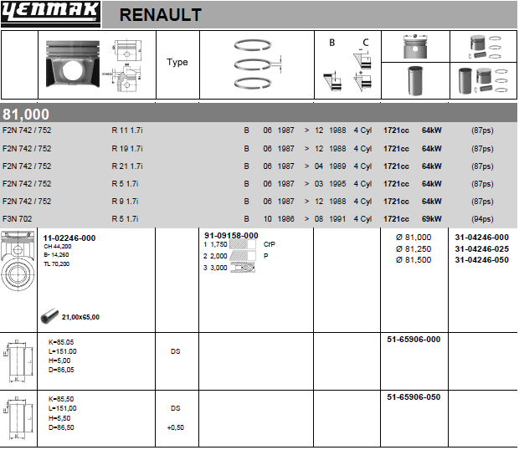Click the RENAULT brand title bar
The image size is (519, 450).
pos(310,14)
